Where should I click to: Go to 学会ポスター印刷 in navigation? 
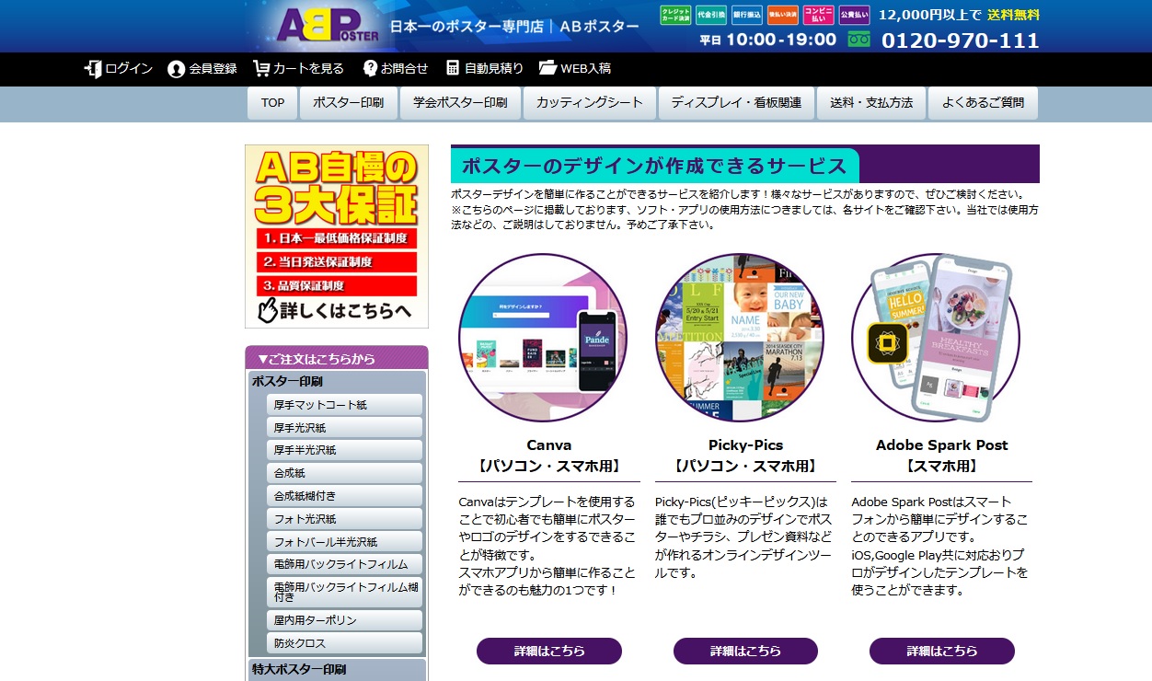460,103
